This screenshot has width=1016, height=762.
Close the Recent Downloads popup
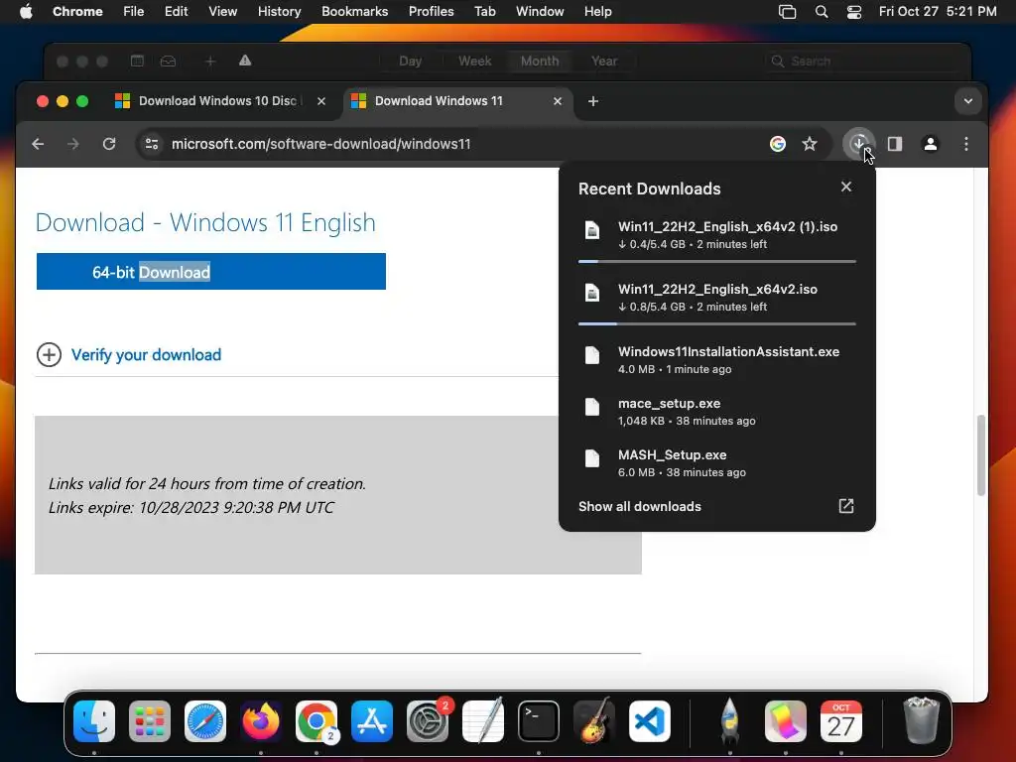[846, 187]
